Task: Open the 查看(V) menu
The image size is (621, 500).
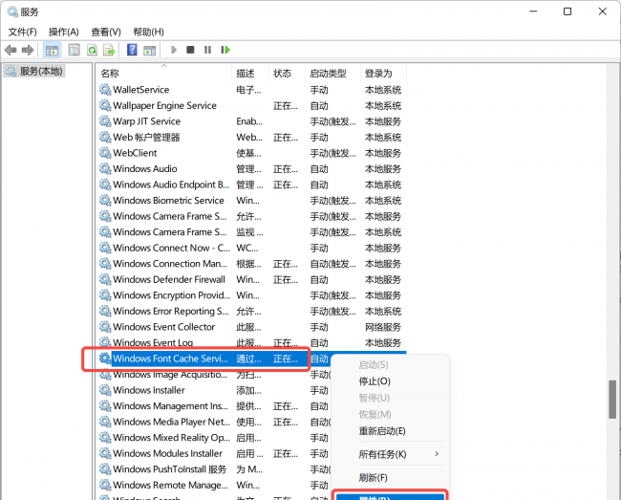Action: [x=106, y=32]
